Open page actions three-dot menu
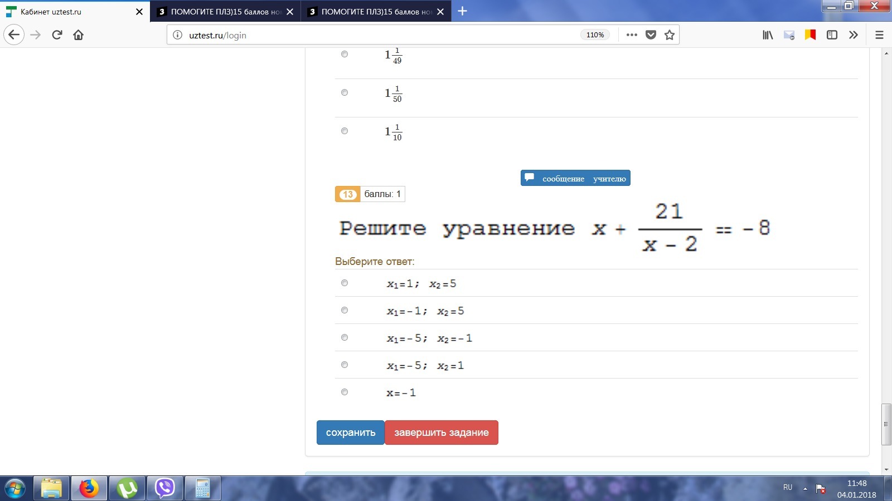The image size is (892, 501). pyautogui.click(x=632, y=35)
